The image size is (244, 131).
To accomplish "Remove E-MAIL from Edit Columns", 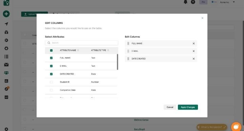I will [194, 51].
